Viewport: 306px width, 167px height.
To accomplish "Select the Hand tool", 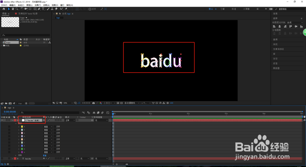I will pyautogui.click(x=13, y=9).
